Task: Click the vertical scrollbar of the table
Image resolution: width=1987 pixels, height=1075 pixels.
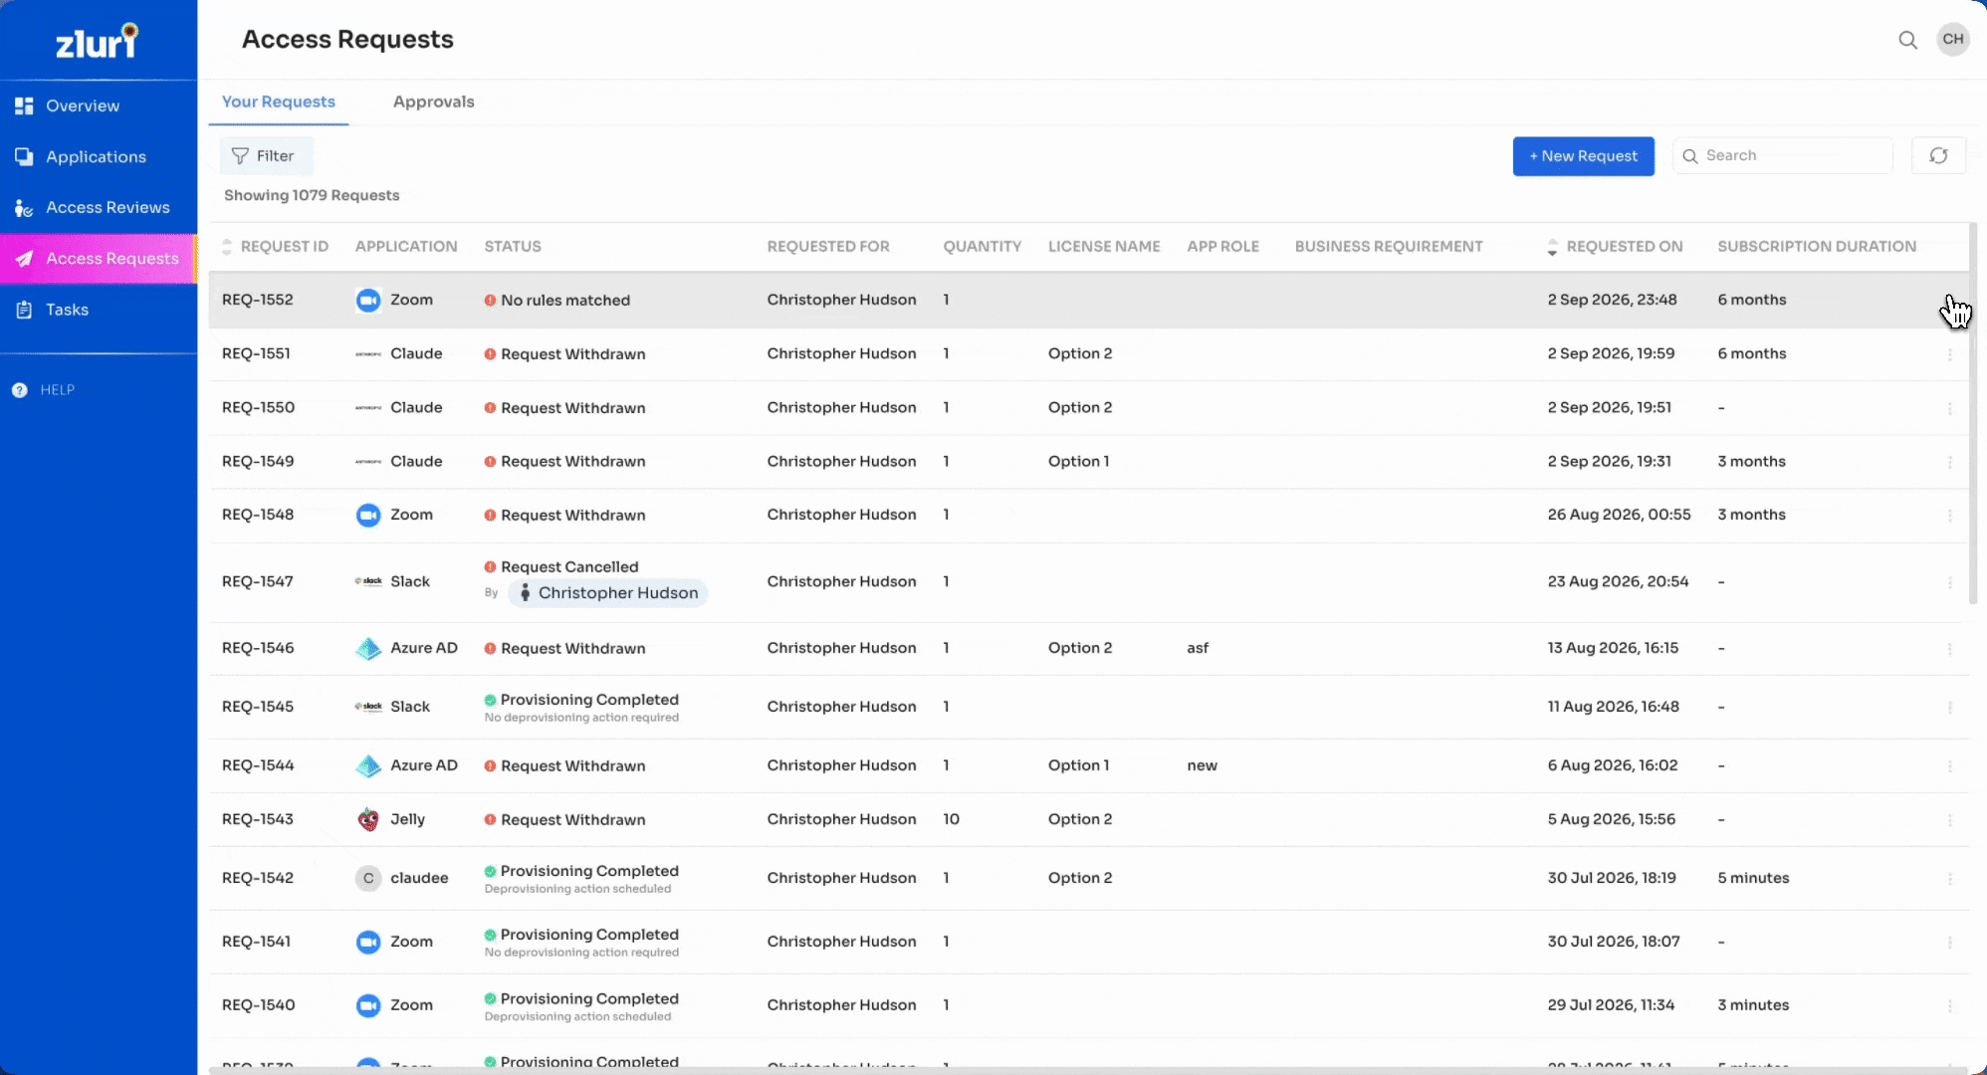Action: point(1973,413)
